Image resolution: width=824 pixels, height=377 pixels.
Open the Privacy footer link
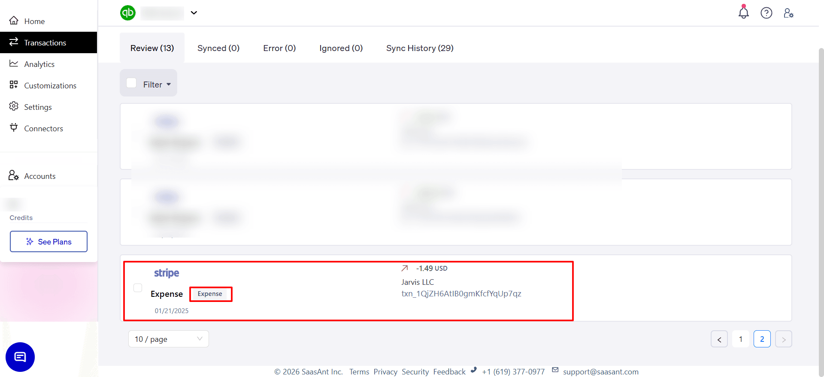point(385,372)
